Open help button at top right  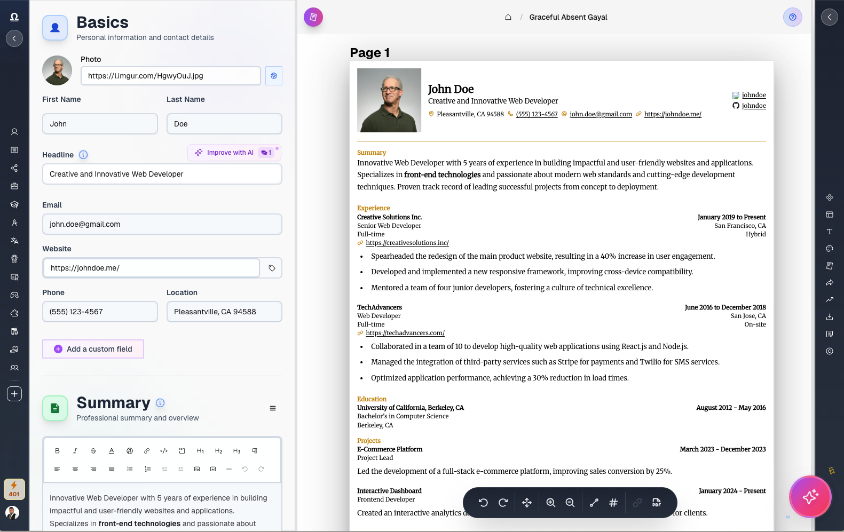793,17
